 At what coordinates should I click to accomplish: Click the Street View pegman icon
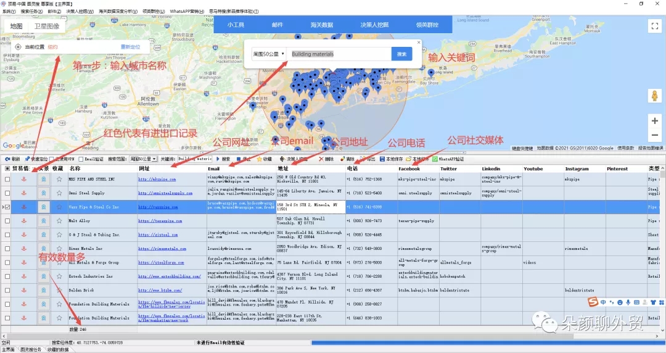pos(654,96)
